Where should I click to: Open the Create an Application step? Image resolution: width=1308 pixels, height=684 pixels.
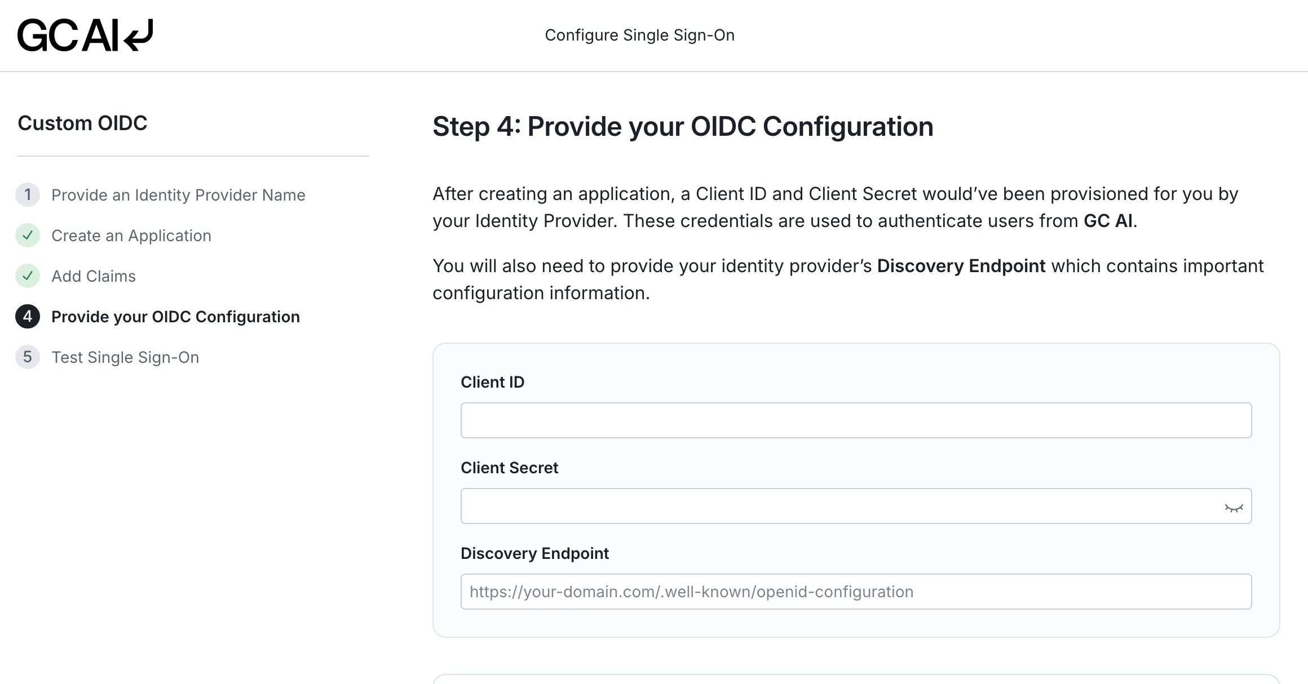coord(131,236)
